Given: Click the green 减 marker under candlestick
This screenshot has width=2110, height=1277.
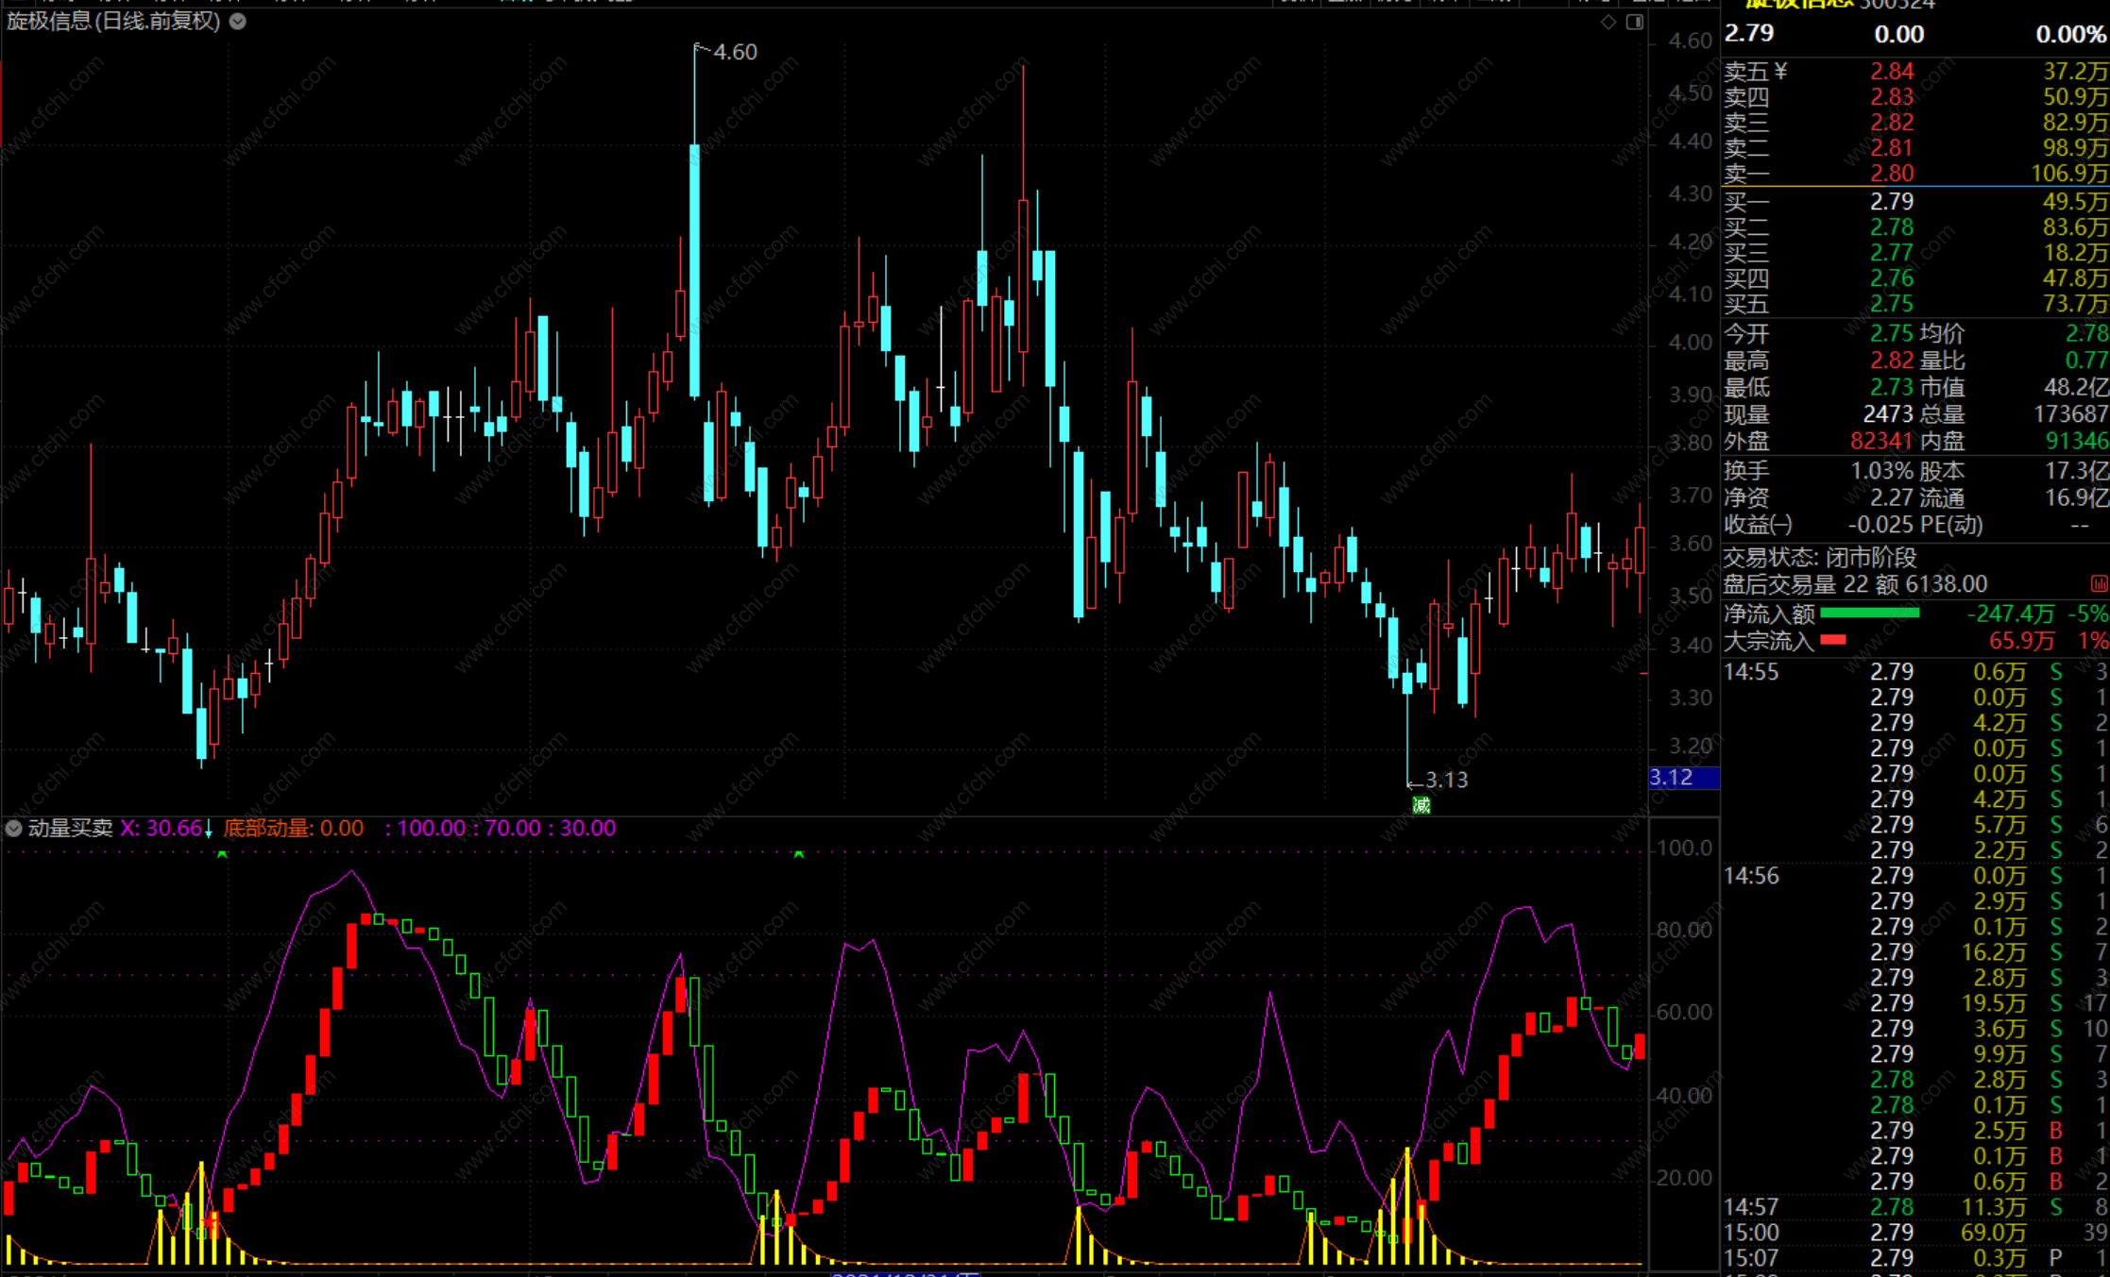Looking at the screenshot, I should pos(1421,805).
